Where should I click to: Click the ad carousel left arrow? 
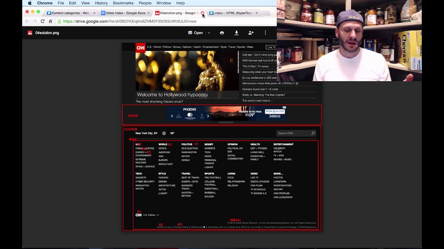pyautogui.click(x=172, y=116)
